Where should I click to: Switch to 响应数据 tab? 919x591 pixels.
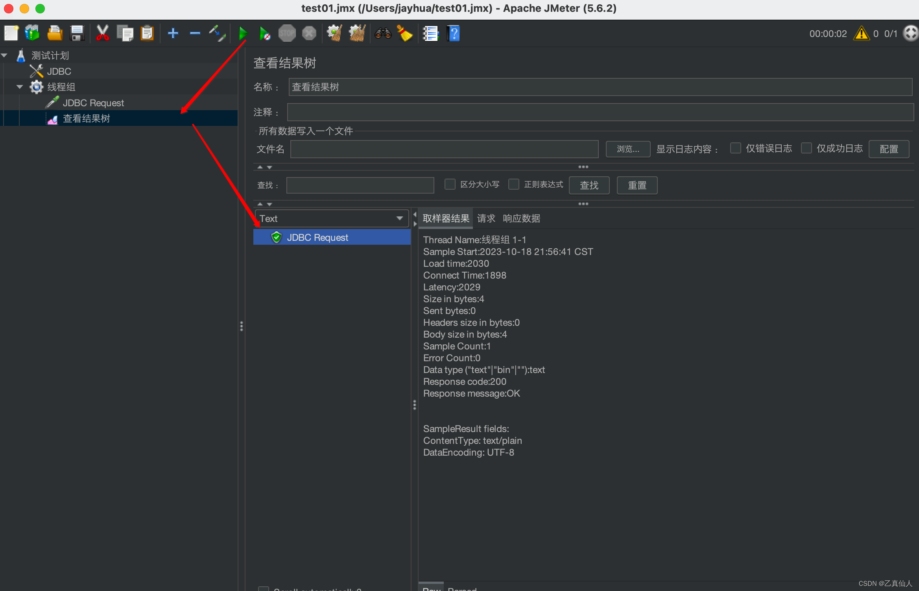pyautogui.click(x=521, y=218)
